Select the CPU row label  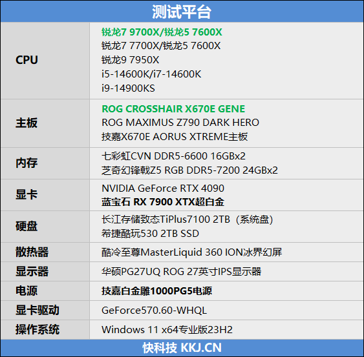tap(27, 60)
